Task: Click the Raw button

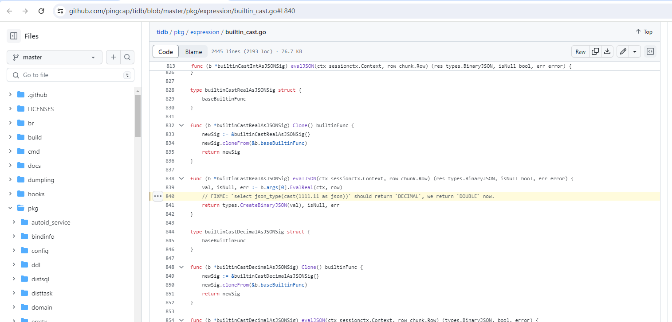Action: point(580,52)
